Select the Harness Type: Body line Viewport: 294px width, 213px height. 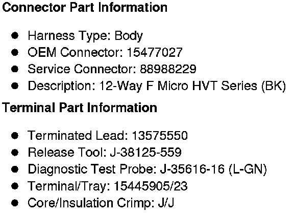pos(85,36)
